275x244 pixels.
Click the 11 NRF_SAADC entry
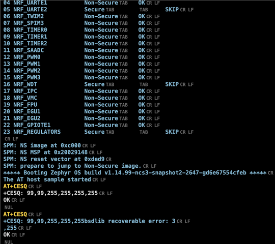(23, 50)
